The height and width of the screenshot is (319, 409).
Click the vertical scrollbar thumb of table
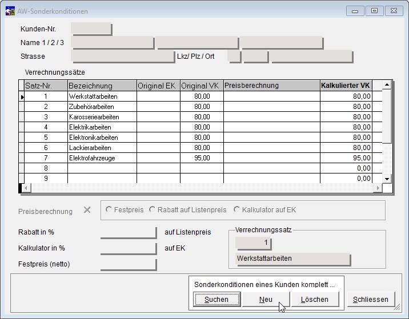tap(387, 116)
